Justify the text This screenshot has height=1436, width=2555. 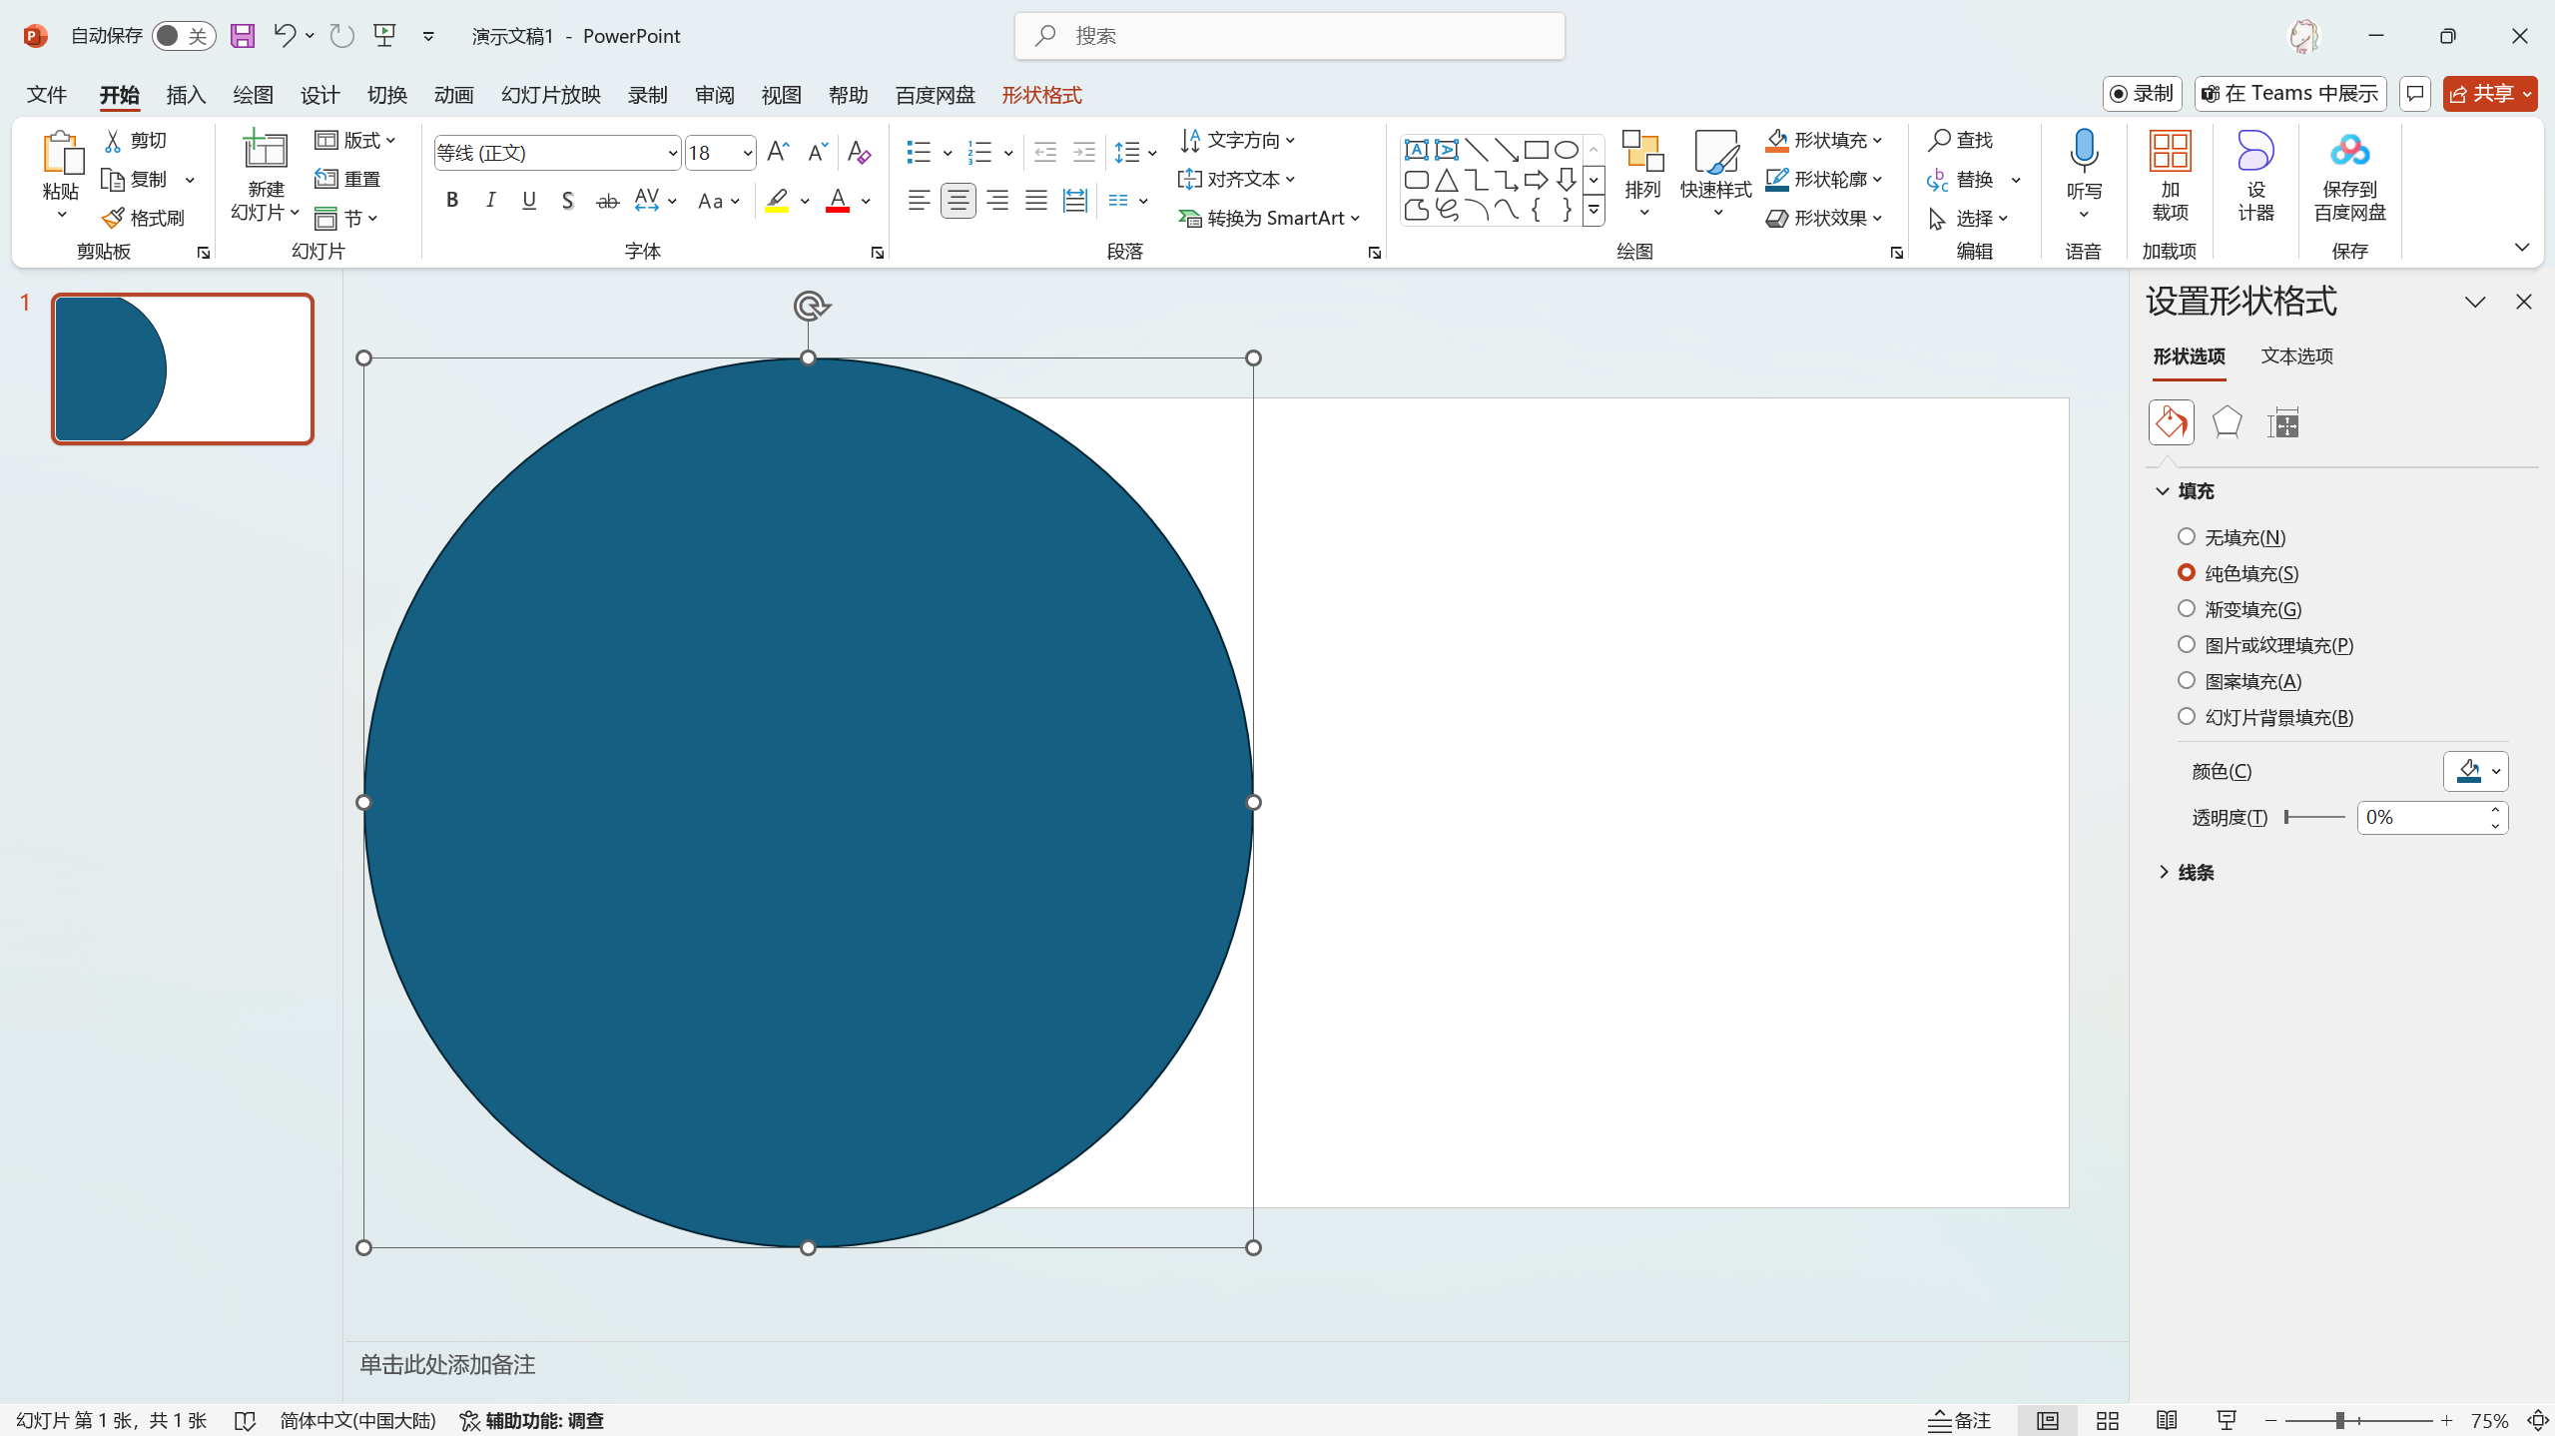pyautogui.click(x=1035, y=201)
